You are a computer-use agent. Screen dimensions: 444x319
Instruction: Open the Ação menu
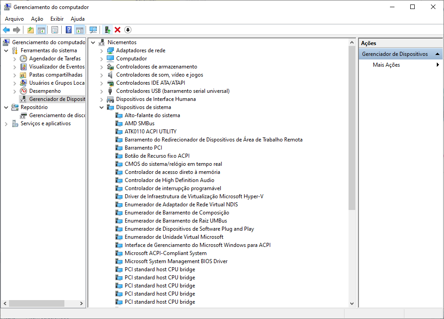tap(37, 18)
